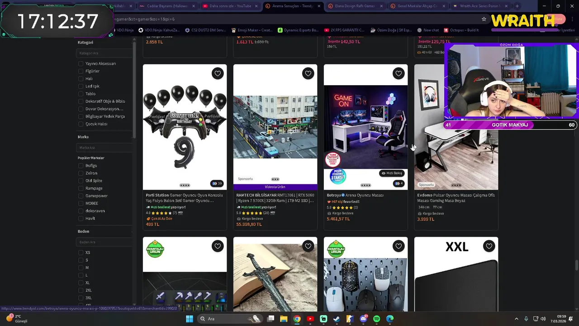
Task: Check the Led Işık category filter
Action: (81, 86)
